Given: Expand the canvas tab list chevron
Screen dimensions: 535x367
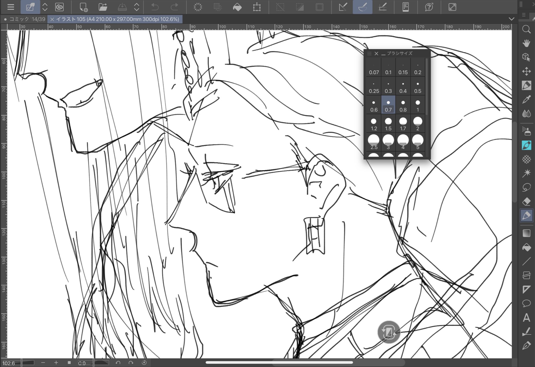Looking at the screenshot, I should click(511, 19).
